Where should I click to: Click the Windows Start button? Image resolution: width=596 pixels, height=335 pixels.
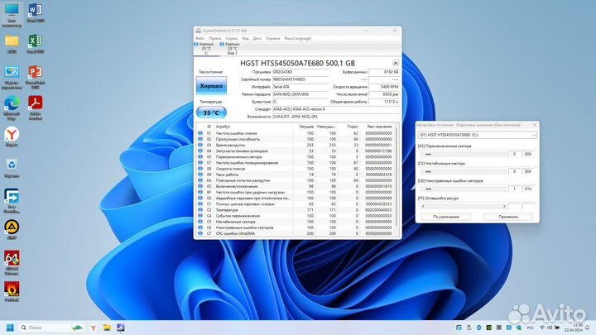click(x=12, y=328)
